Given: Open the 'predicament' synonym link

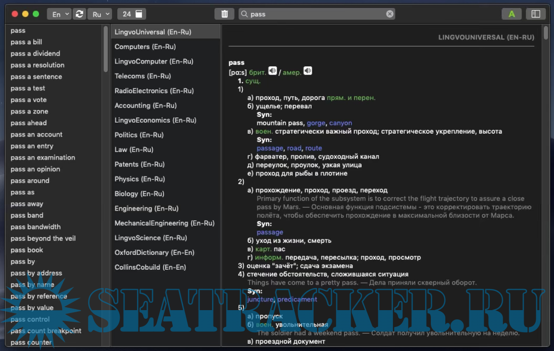Looking at the screenshot, I should click(x=297, y=299).
